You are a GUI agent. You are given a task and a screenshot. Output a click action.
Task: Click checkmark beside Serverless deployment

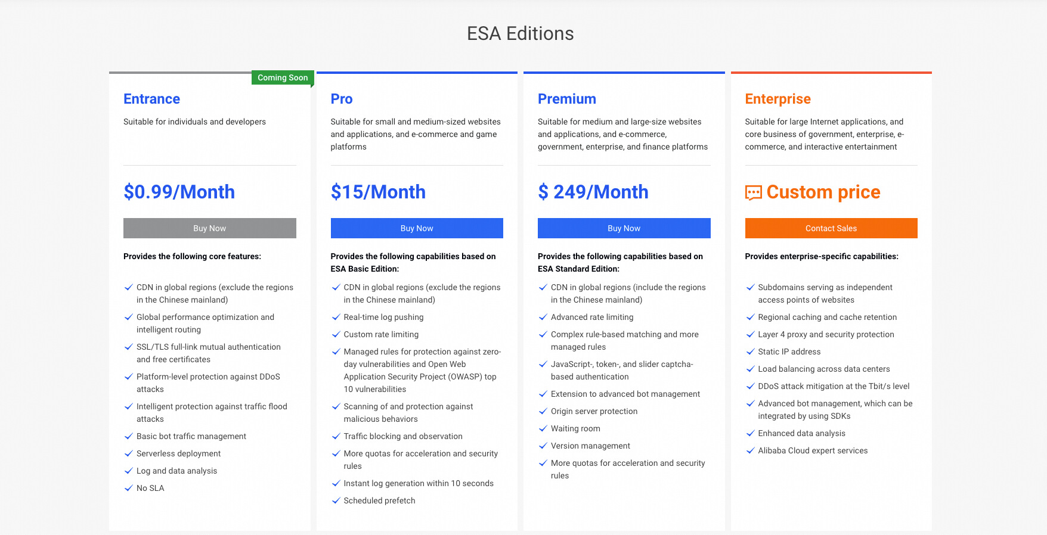point(129,453)
